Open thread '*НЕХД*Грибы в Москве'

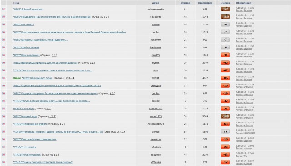tap(26, 47)
